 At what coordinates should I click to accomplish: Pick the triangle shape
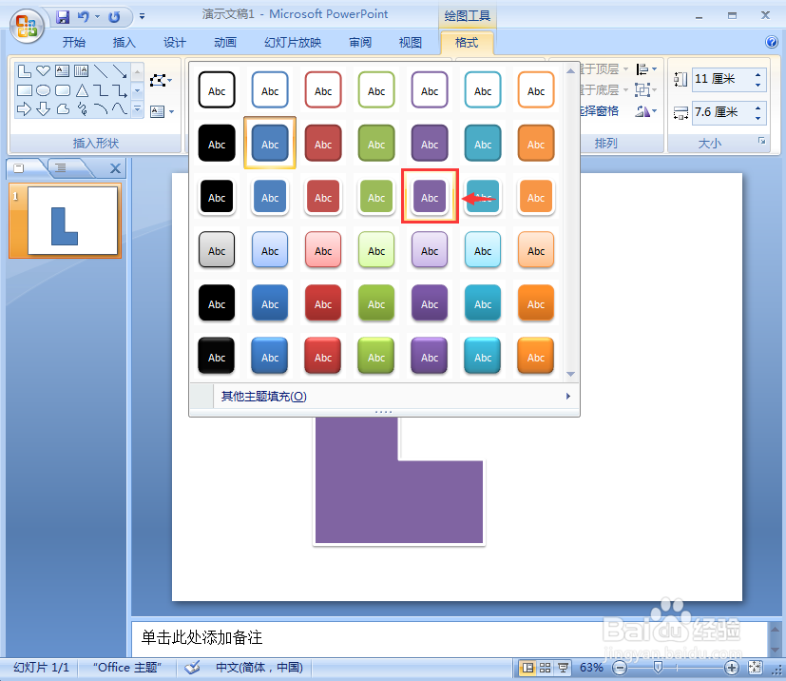point(81,90)
